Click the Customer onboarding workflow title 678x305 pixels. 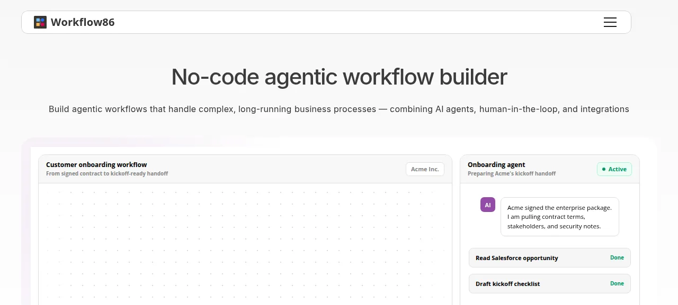tap(96, 164)
